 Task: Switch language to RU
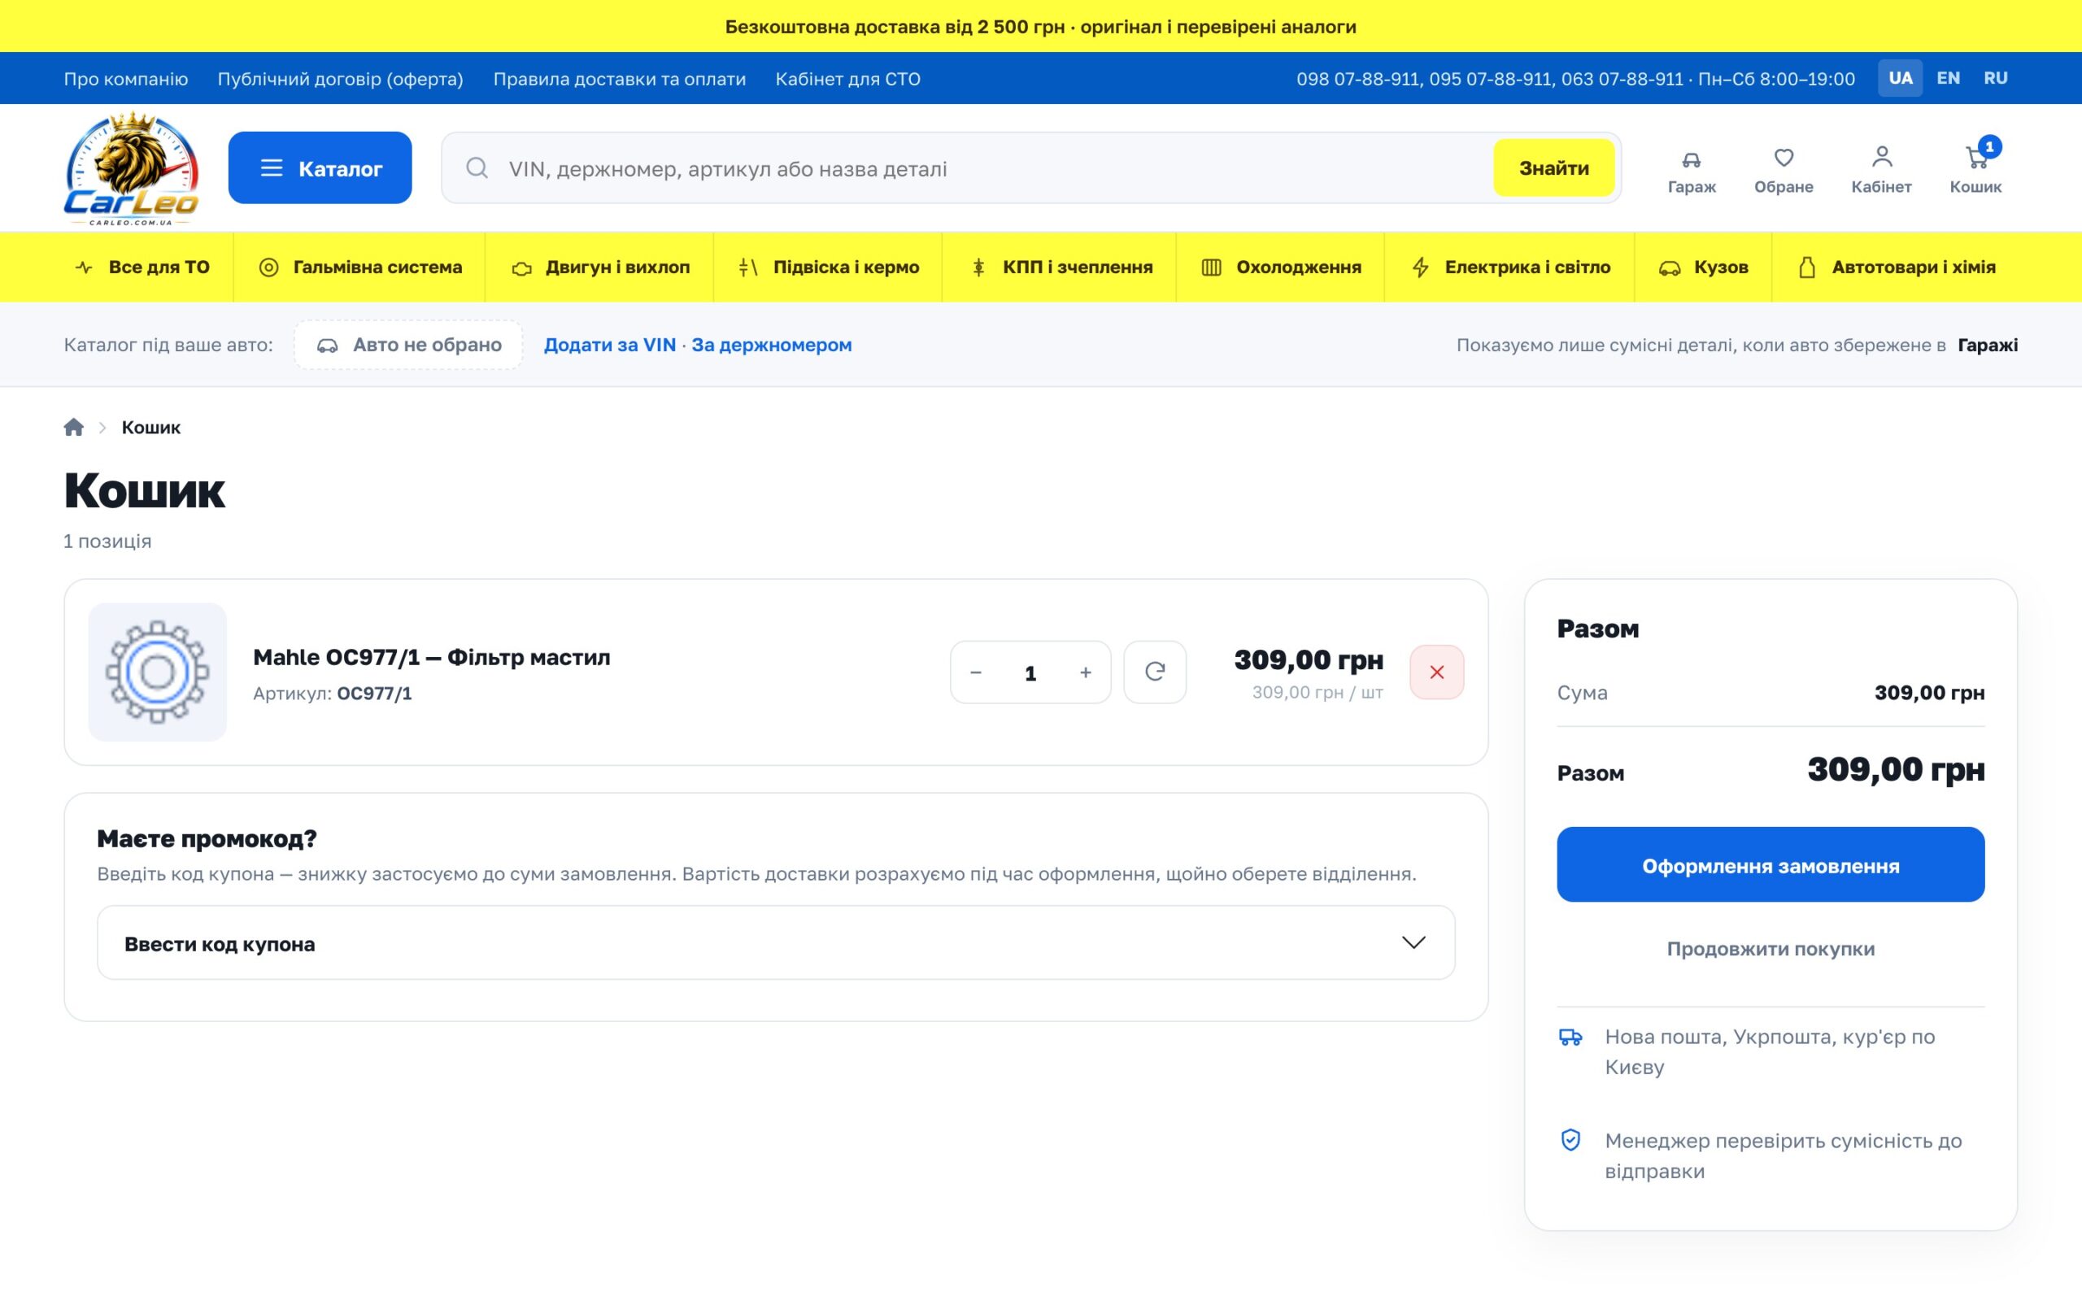1995,78
